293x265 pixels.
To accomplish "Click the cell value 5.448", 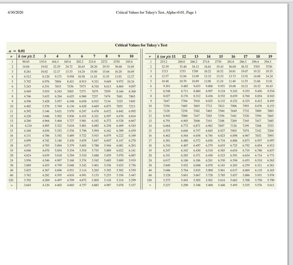I will 221,185.
